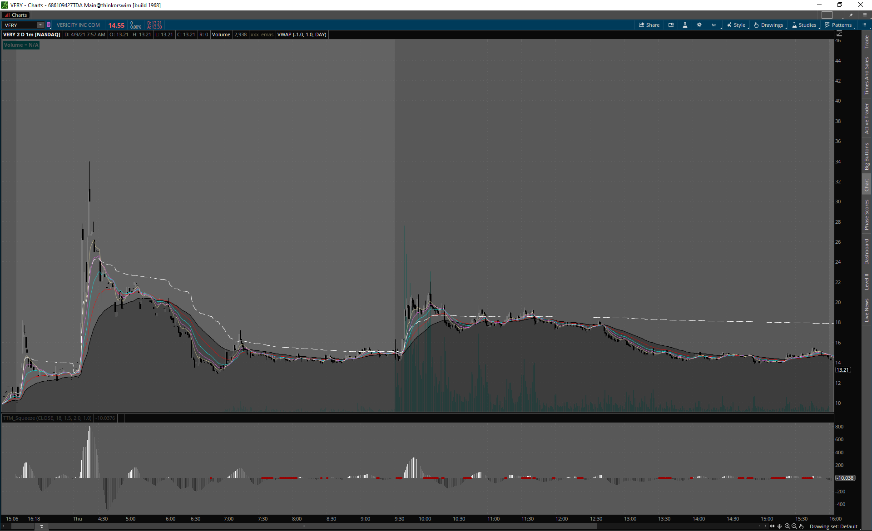Click the pan hand drawing tool icon
The width and height of the screenshot is (872, 531).
point(802,526)
